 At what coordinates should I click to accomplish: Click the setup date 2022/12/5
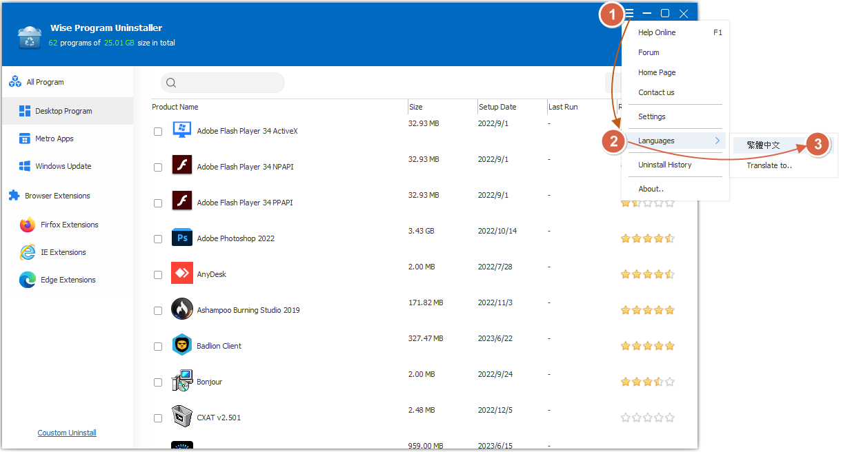(495, 410)
